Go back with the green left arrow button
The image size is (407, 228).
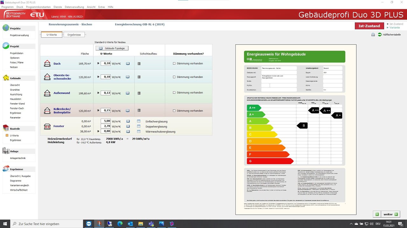pos(377,214)
